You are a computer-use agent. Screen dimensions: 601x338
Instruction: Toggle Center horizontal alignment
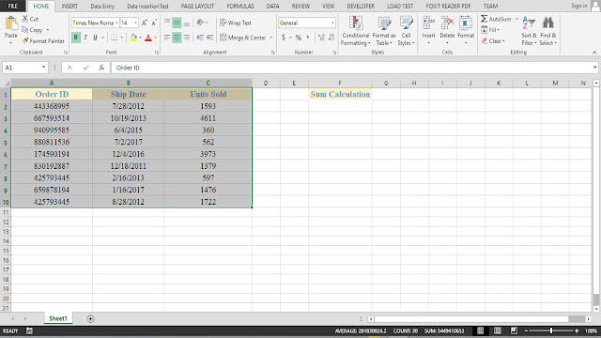(x=177, y=38)
